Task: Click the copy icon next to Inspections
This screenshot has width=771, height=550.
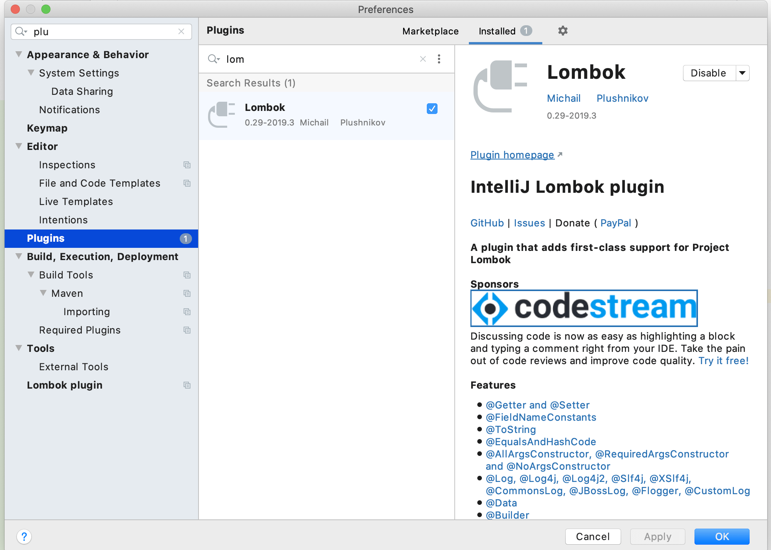Action: pyautogui.click(x=187, y=165)
